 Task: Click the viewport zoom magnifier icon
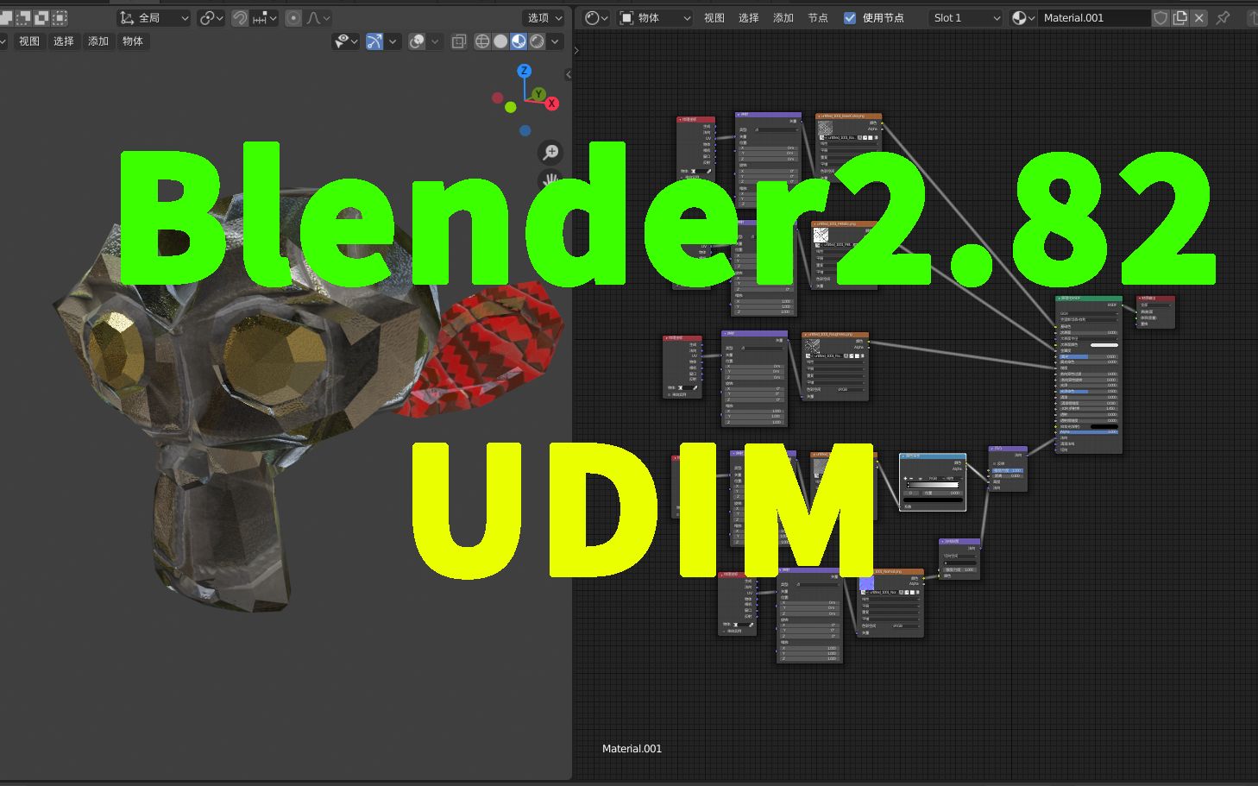tap(550, 153)
